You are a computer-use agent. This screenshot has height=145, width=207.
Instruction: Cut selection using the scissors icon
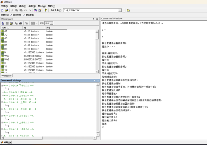click(12, 10)
